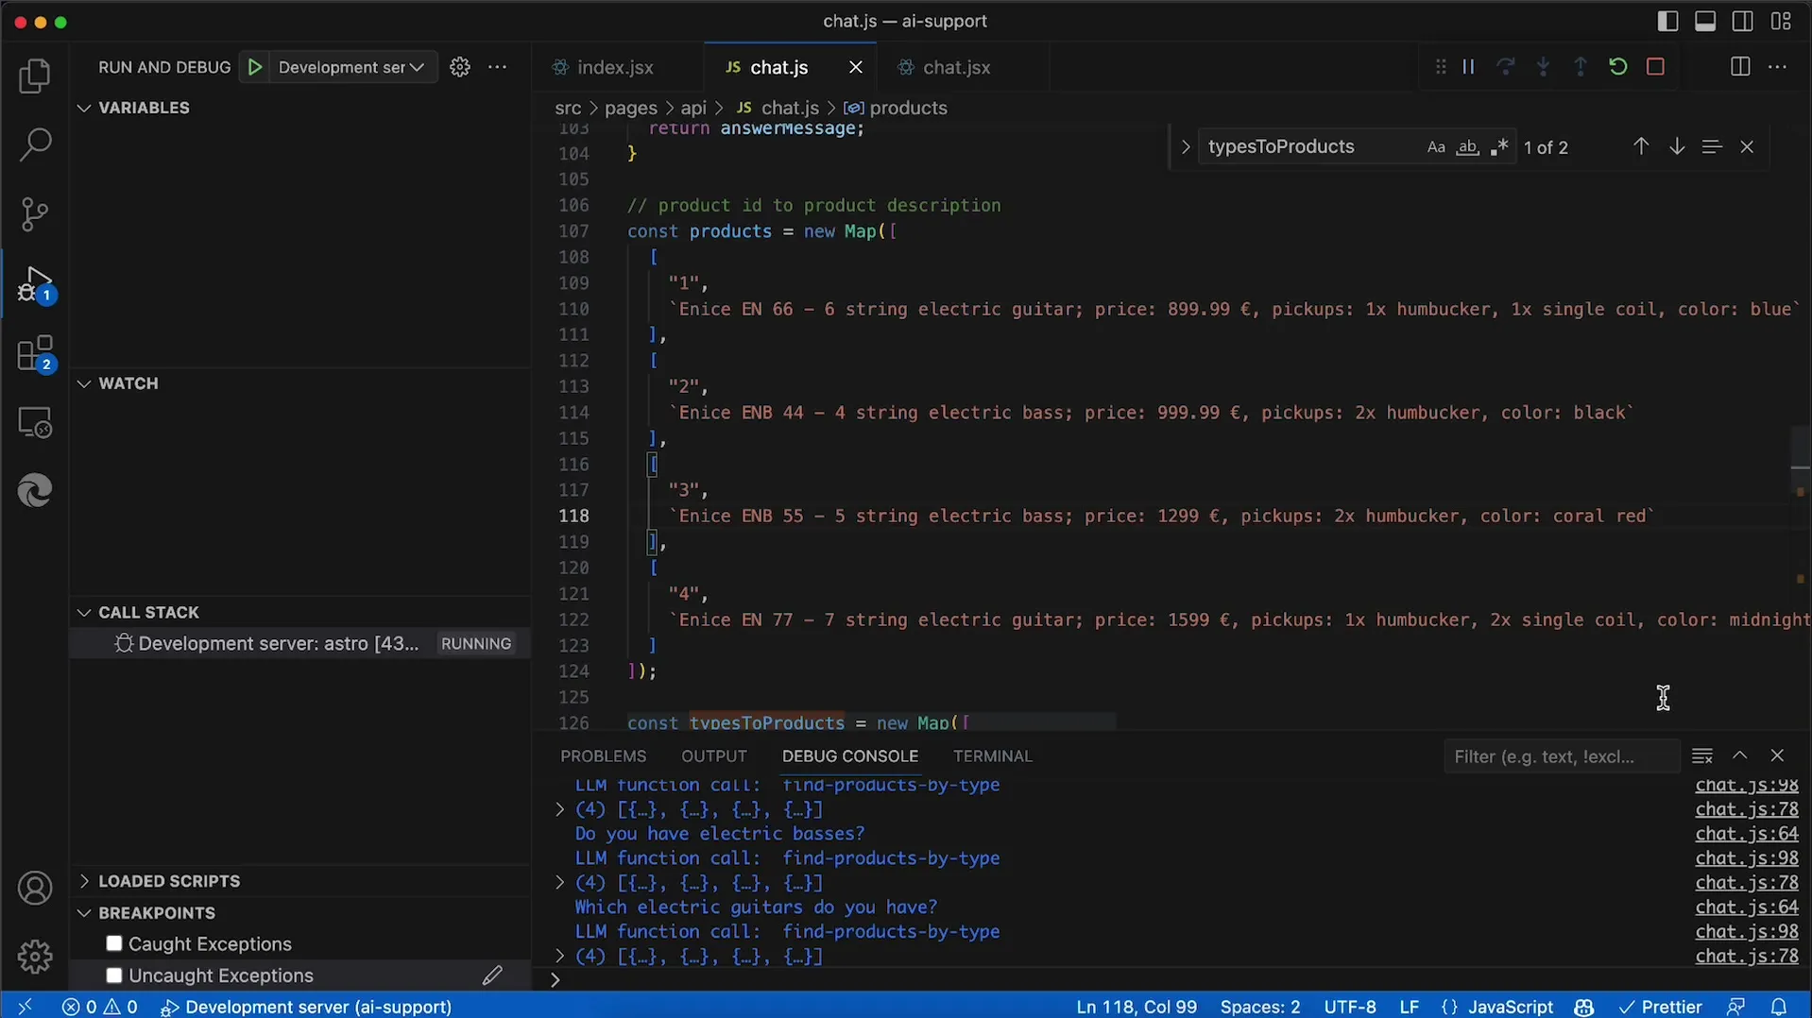Go to next find match

pos(1677,146)
